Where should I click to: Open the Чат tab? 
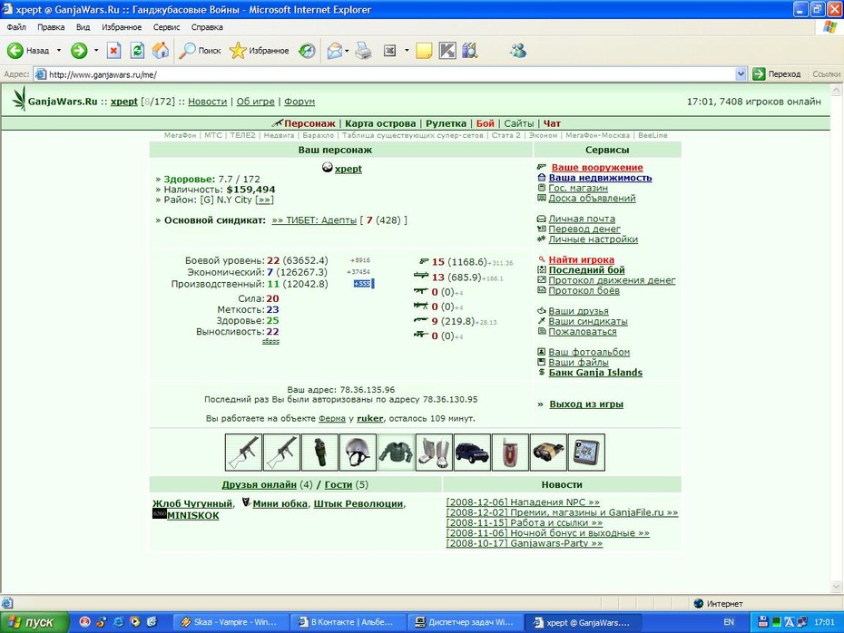point(552,123)
